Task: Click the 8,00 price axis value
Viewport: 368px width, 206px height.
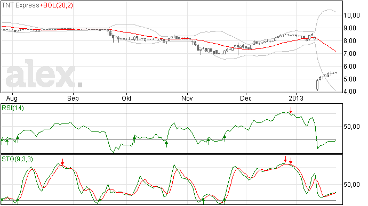Action: tap(350, 41)
